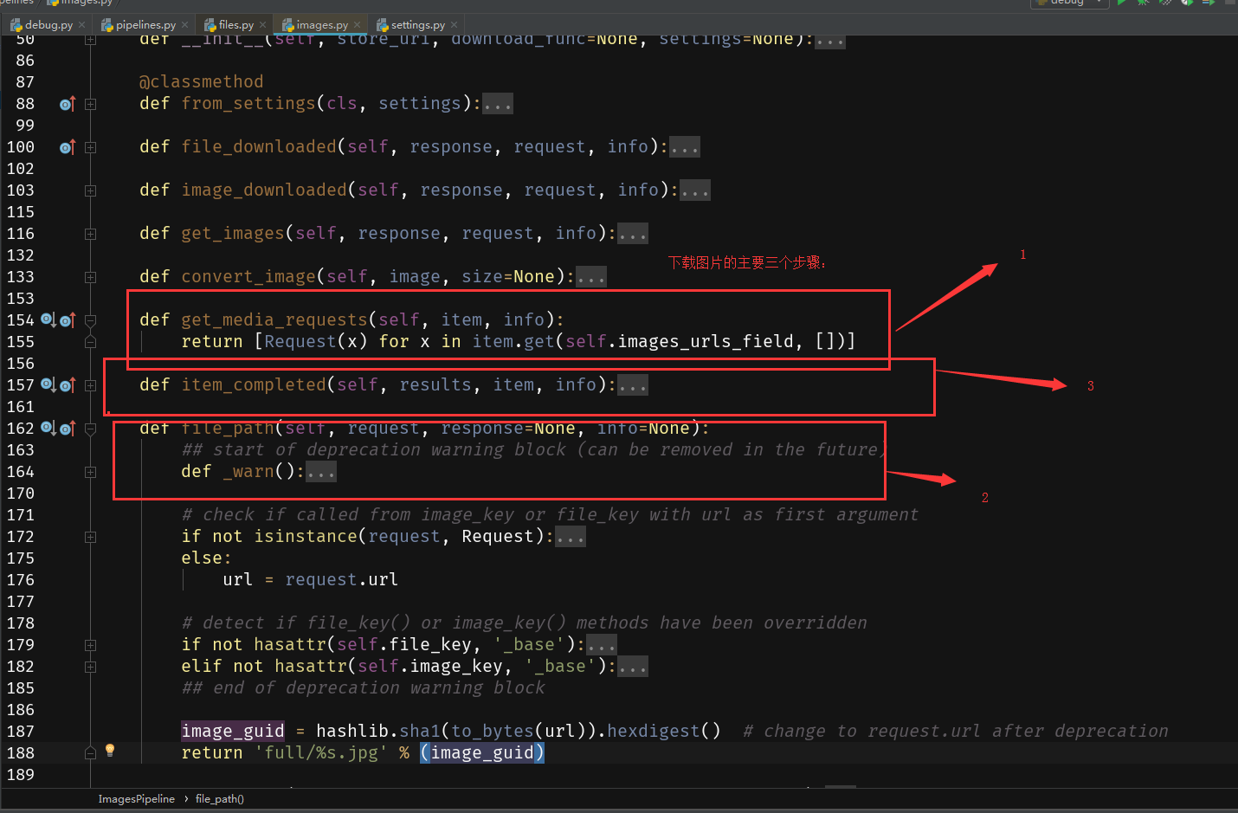Collapse get_media_requests using line 154 fold marker

pyautogui.click(x=90, y=320)
